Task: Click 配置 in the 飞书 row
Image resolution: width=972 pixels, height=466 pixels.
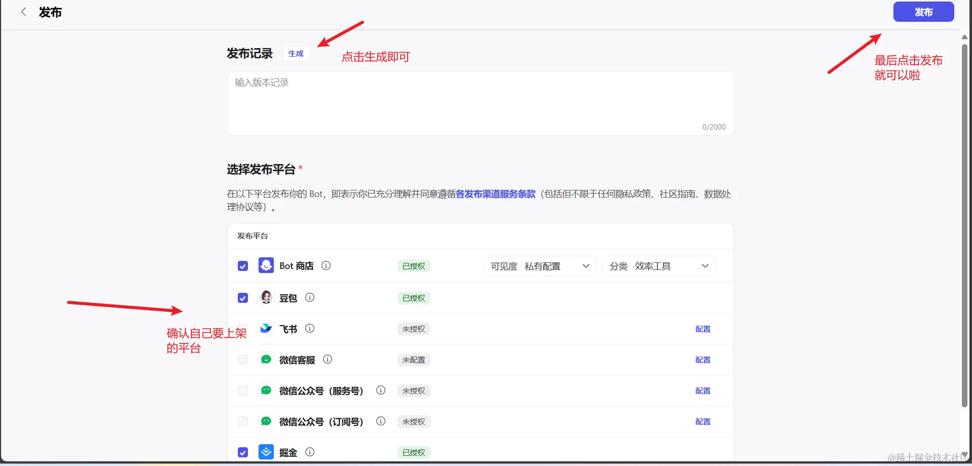Action: click(x=703, y=329)
